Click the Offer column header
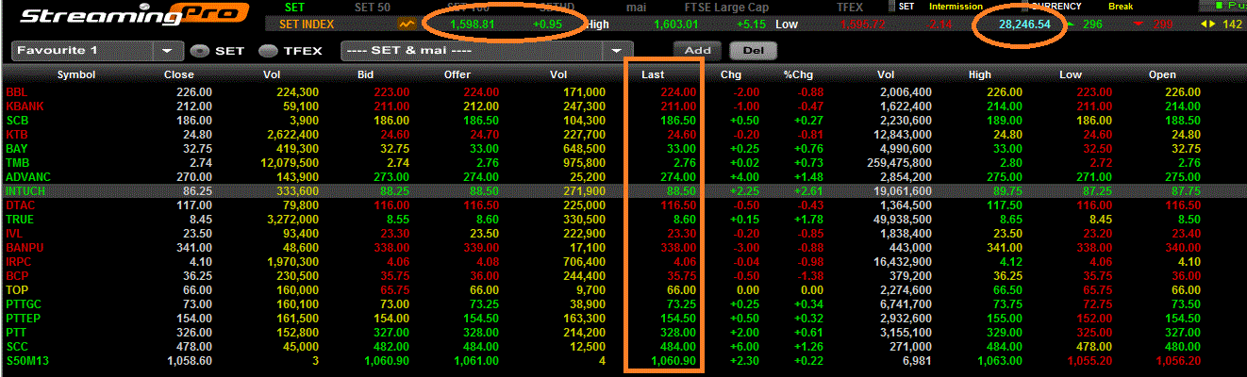1247x377 pixels. 457,74
